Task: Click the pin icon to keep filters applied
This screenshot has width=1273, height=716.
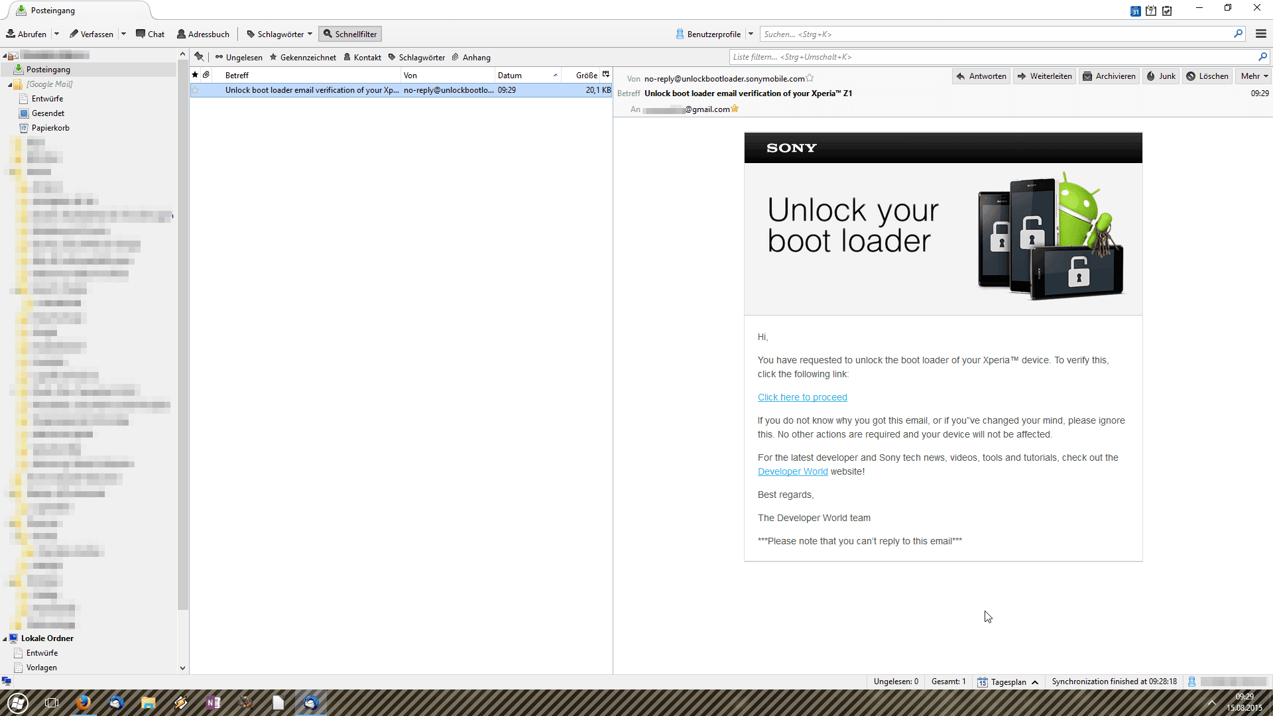Action: 199,57
